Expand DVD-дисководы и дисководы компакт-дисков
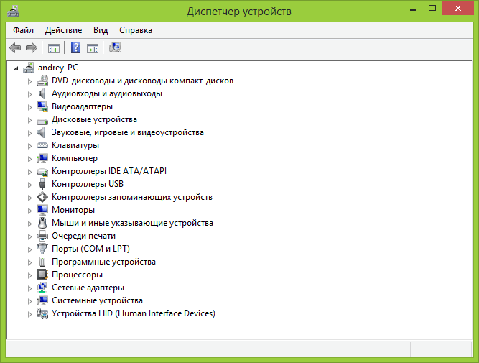Screen dimensions: 479x363 (30, 81)
